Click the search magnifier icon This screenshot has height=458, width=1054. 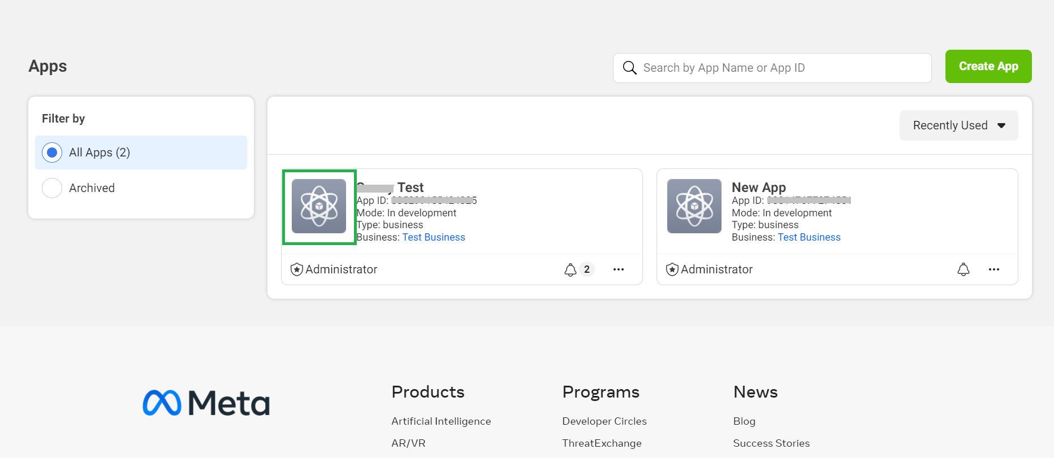click(x=629, y=68)
